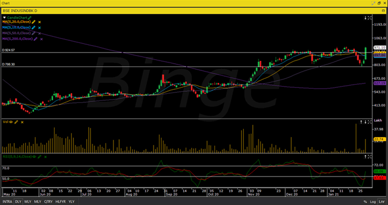Toggle percent scale mode
Image resolution: width=388 pixels, height=205 pixels.
(365, 202)
